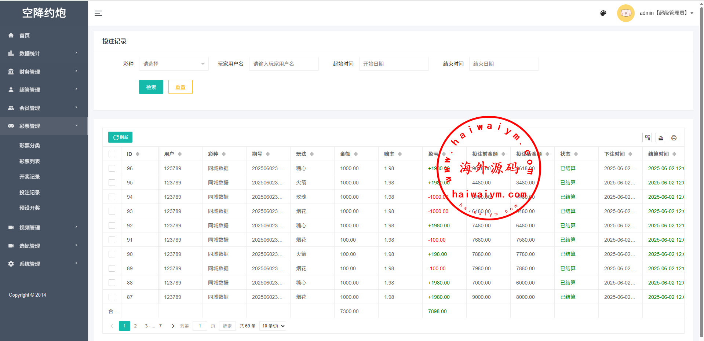The image size is (704, 341).
Task: Toggle the select-all header checkbox
Action: tap(112, 154)
